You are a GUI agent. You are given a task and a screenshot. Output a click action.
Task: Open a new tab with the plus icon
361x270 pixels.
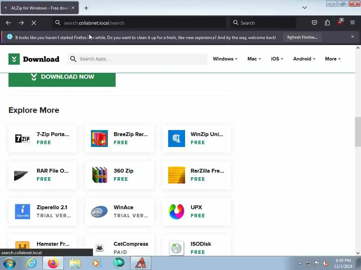(x=86, y=8)
